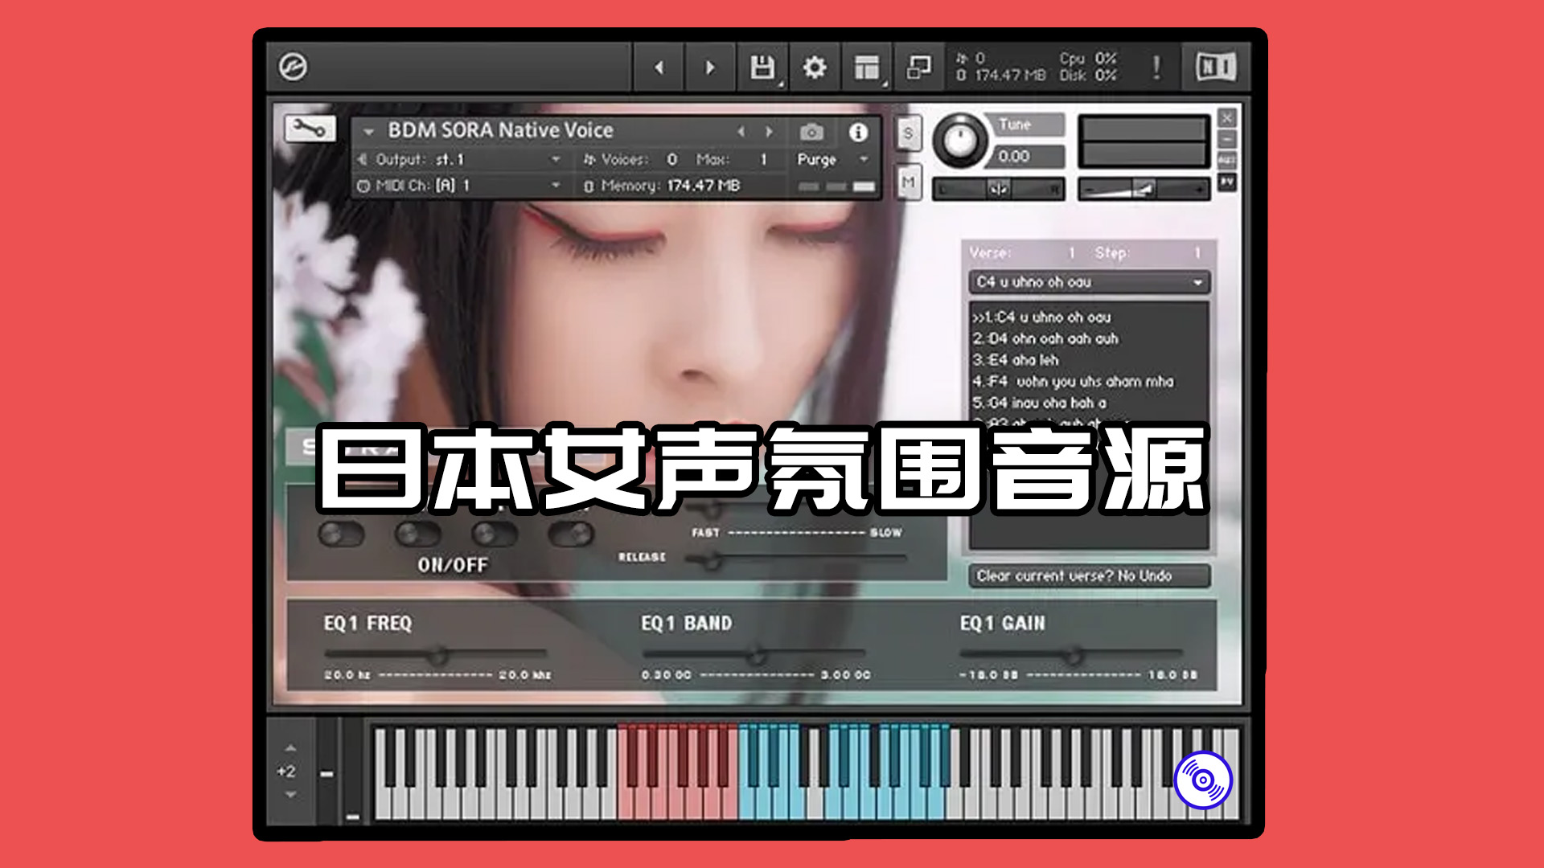Screen dimensions: 1544x868
Task: Toggle the M mute button
Action: 908,182
